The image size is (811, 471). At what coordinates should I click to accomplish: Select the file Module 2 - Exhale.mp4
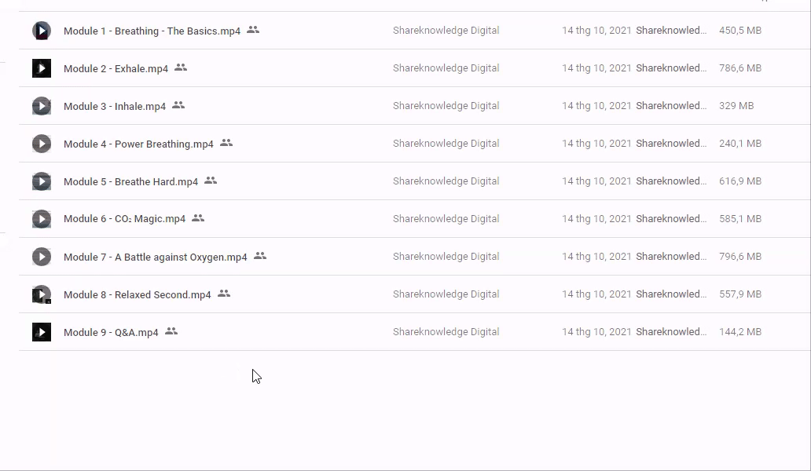pyautogui.click(x=116, y=69)
